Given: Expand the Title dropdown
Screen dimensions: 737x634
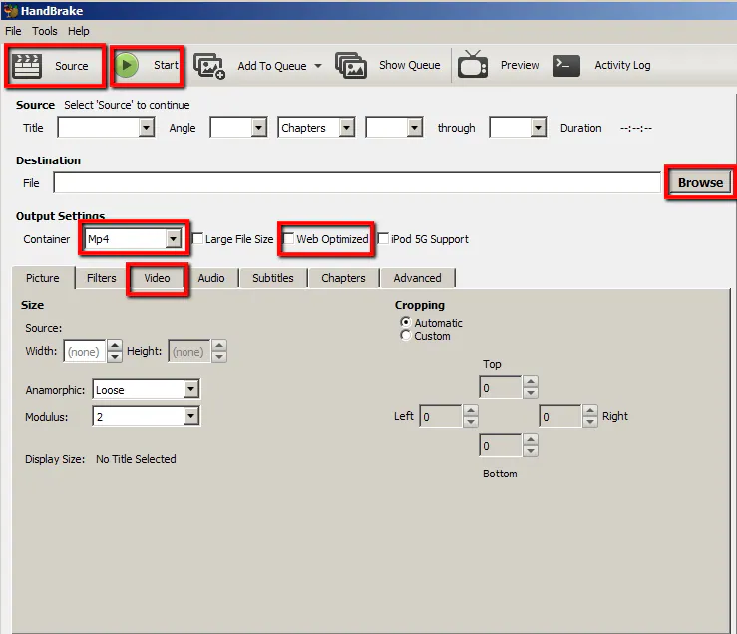Looking at the screenshot, I should (x=147, y=128).
